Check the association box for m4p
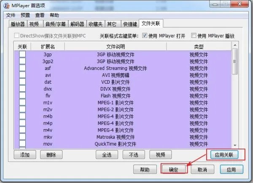 click(22, 123)
